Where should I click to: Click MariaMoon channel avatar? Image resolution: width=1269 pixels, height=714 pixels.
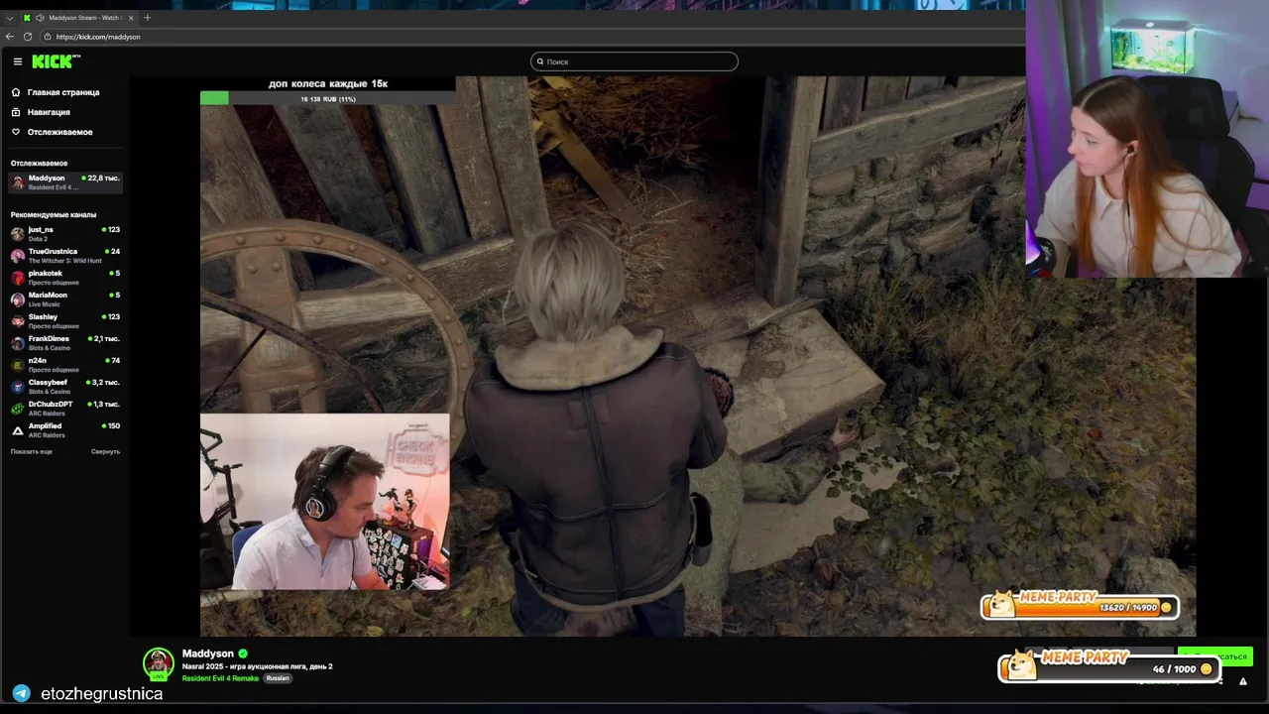tap(18, 299)
